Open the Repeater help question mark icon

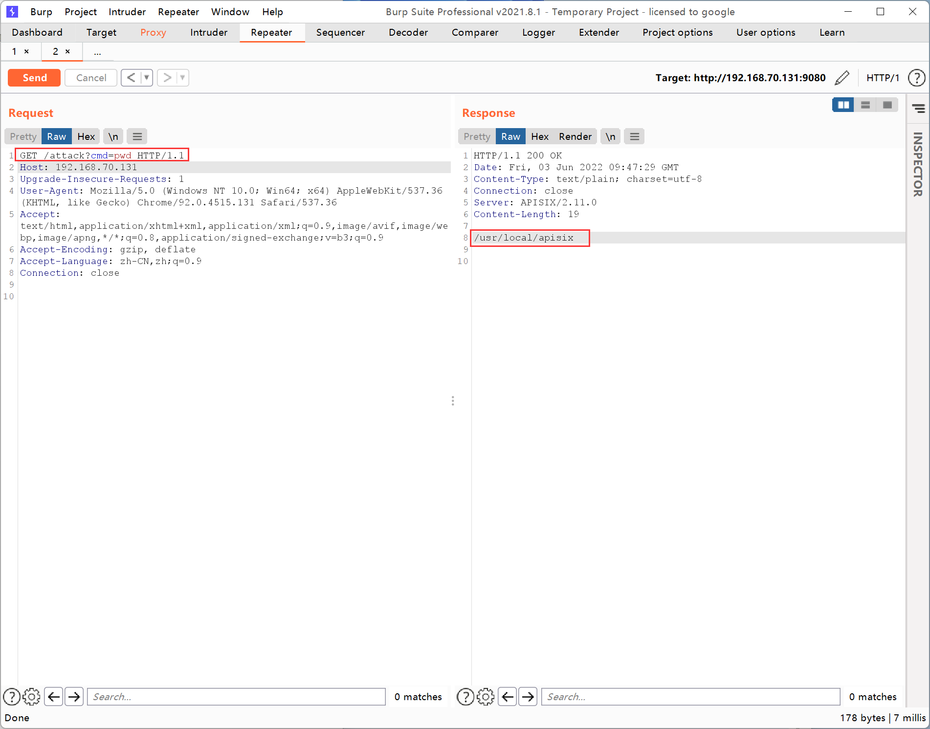[x=917, y=78]
